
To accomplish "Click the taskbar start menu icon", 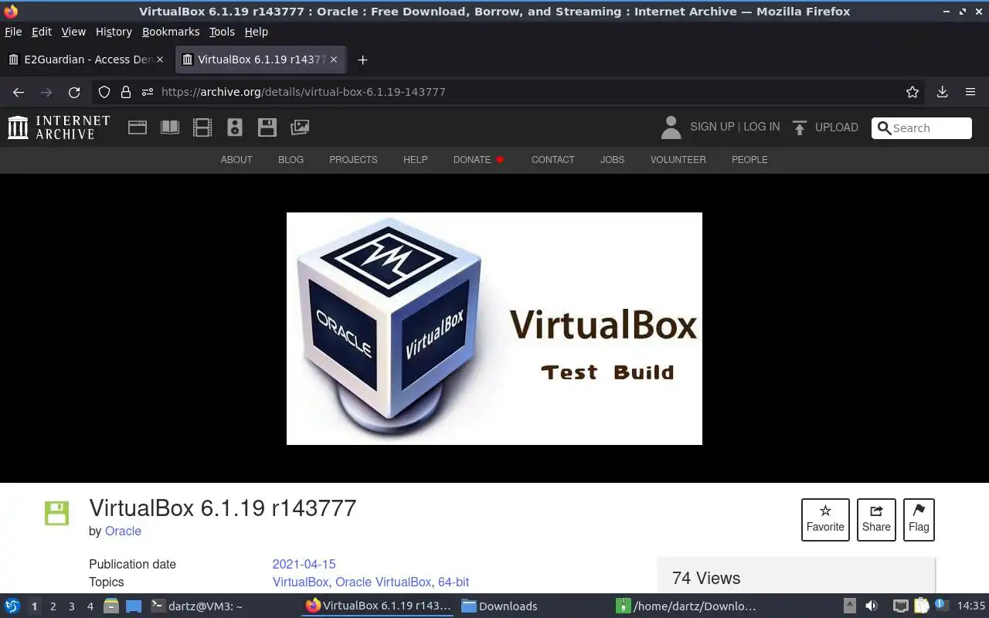I will click(12, 606).
